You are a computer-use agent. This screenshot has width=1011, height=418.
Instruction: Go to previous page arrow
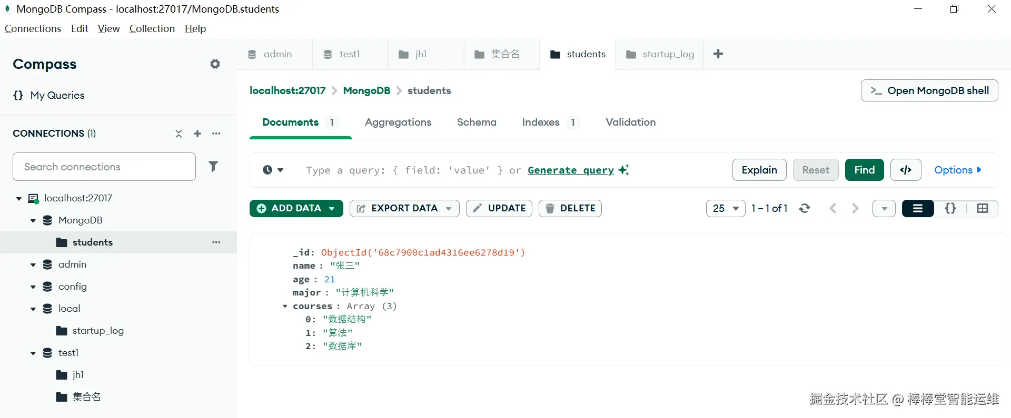coord(833,208)
